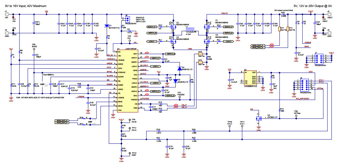Screen dimensions: 337x166
Task: Click the J5 PEC05DAAN header connector
Action: pos(302,84)
